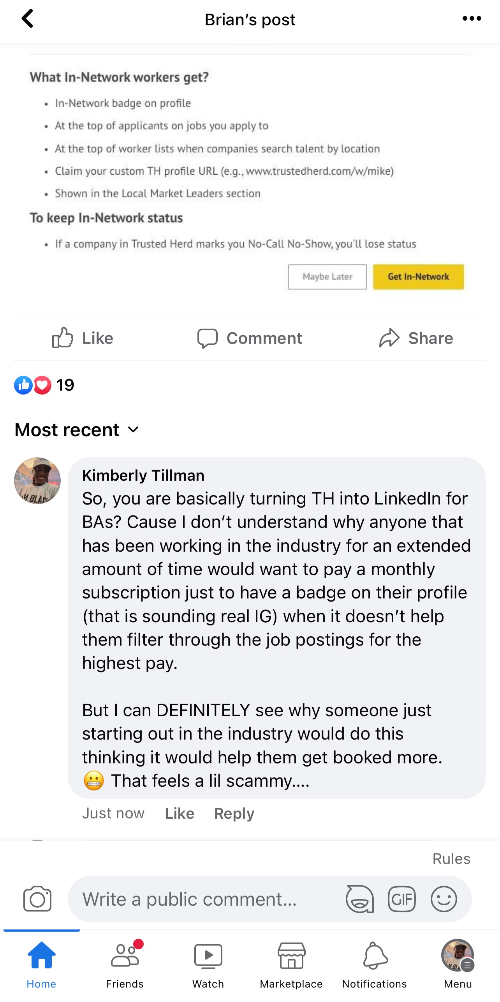Tap the thumbs-up and heart reactions count

tap(44, 385)
